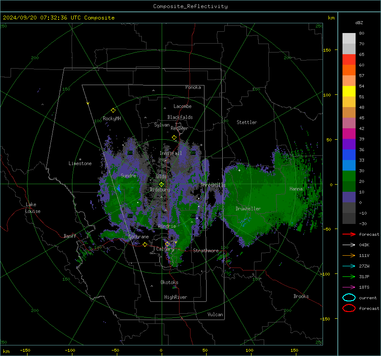Select the Drumheller map label
Screen dimensions: 381x356
point(248,209)
